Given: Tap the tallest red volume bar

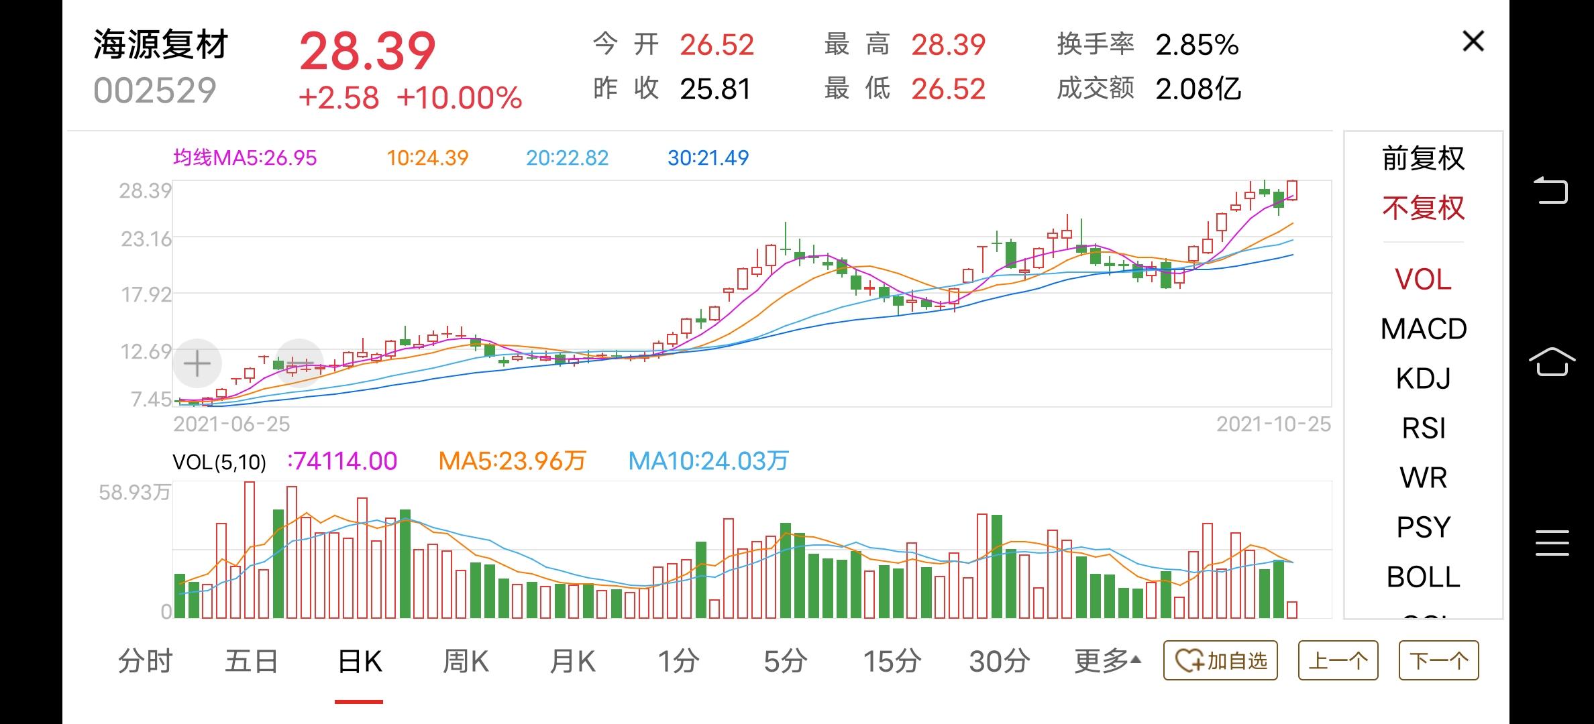Looking at the screenshot, I should pos(249,550).
